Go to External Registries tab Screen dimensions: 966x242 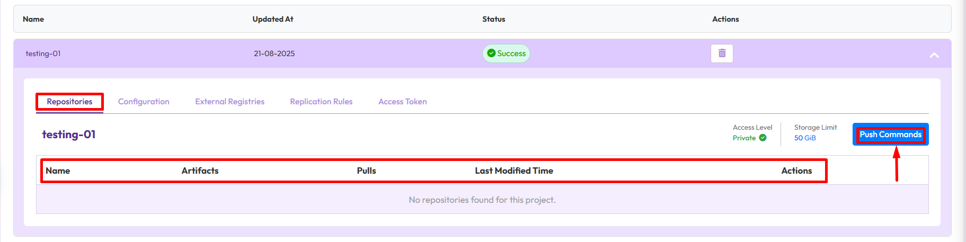tap(229, 102)
